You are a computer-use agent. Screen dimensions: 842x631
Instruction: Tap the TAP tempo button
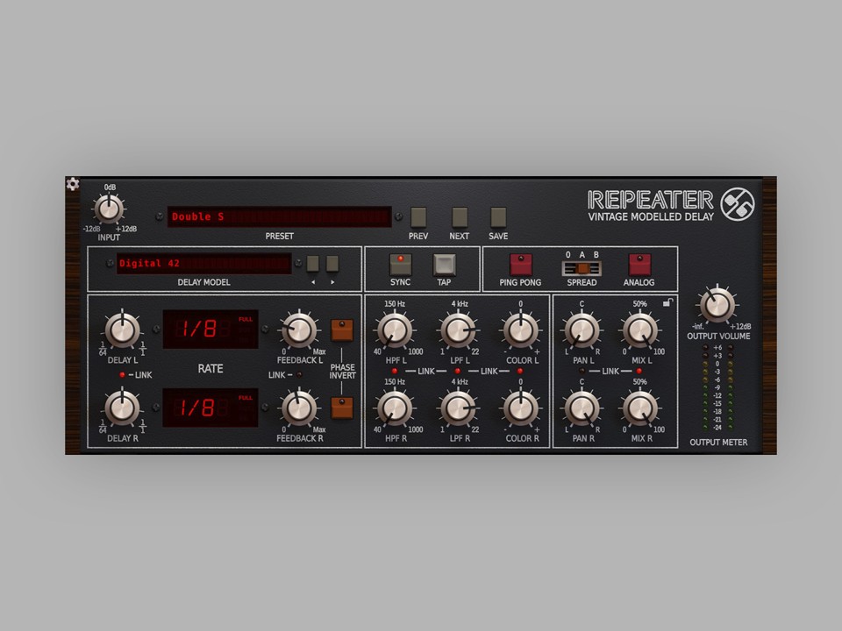pyautogui.click(x=444, y=265)
